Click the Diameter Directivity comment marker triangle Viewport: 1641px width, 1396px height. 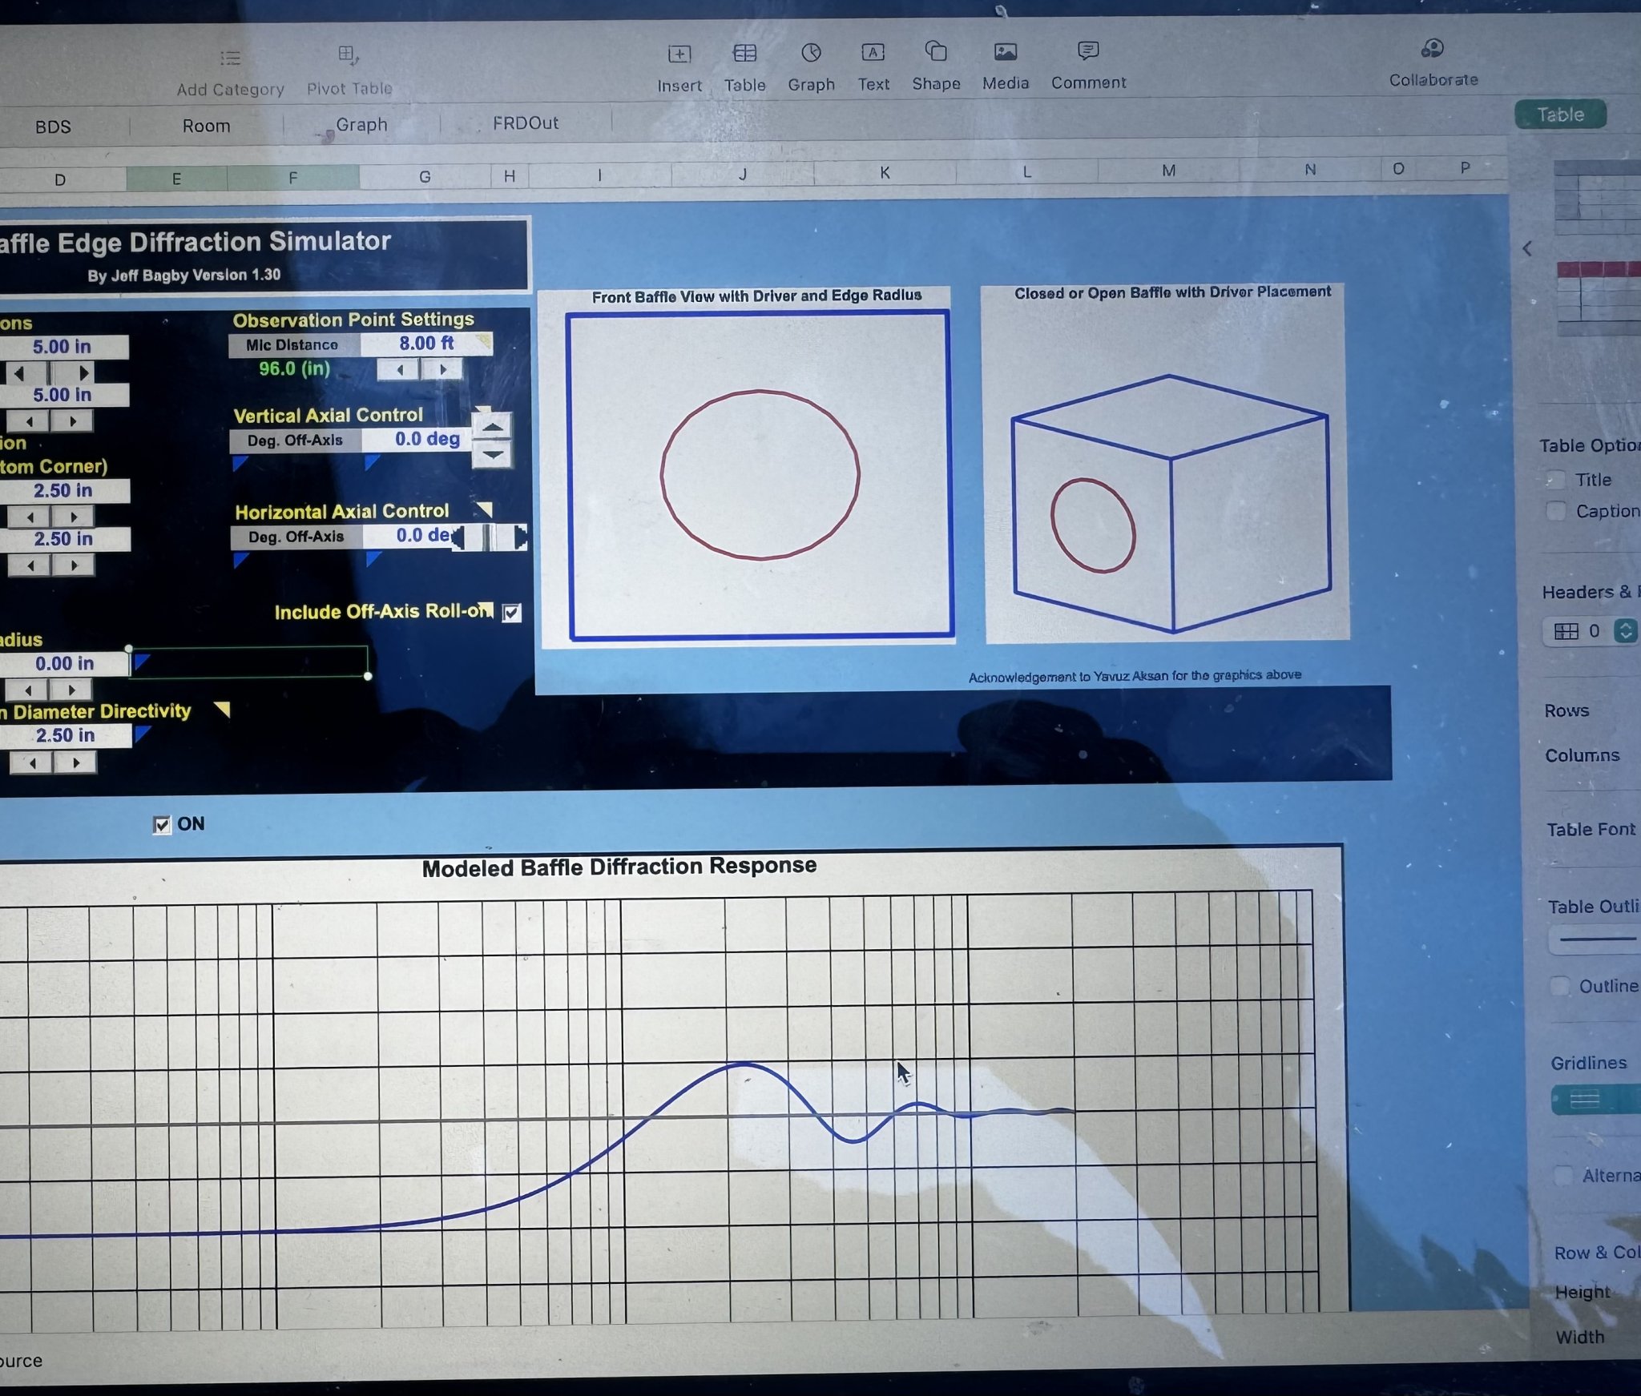(222, 710)
